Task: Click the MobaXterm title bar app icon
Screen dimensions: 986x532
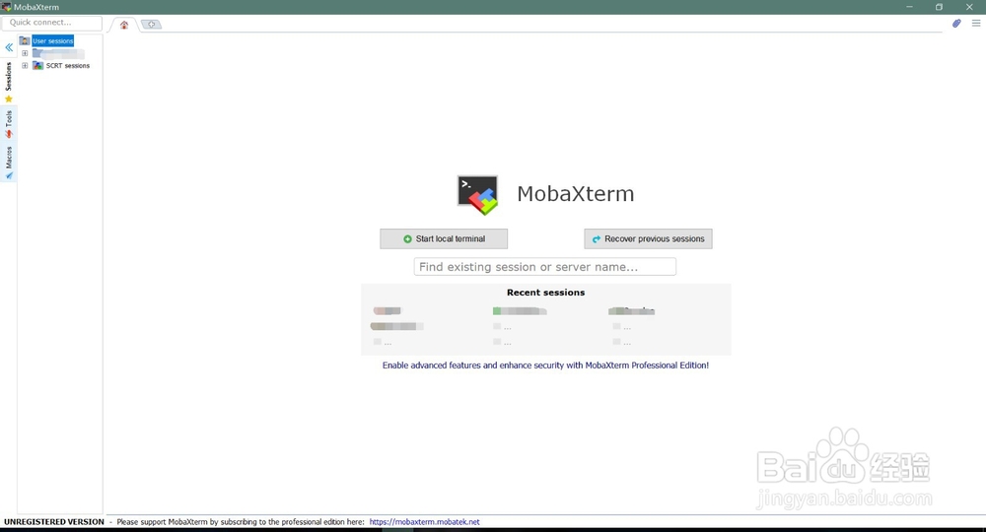Action: [x=6, y=7]
